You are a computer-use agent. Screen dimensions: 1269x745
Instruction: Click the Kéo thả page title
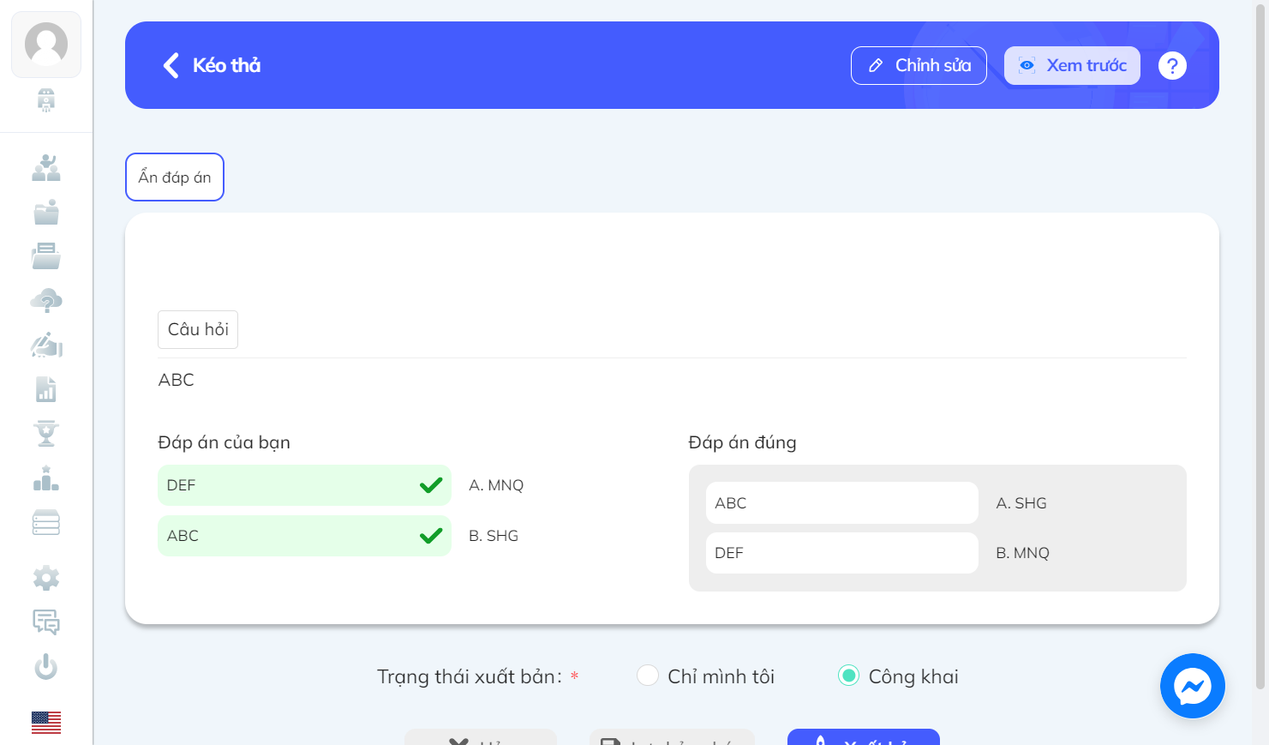click(227, 65)
